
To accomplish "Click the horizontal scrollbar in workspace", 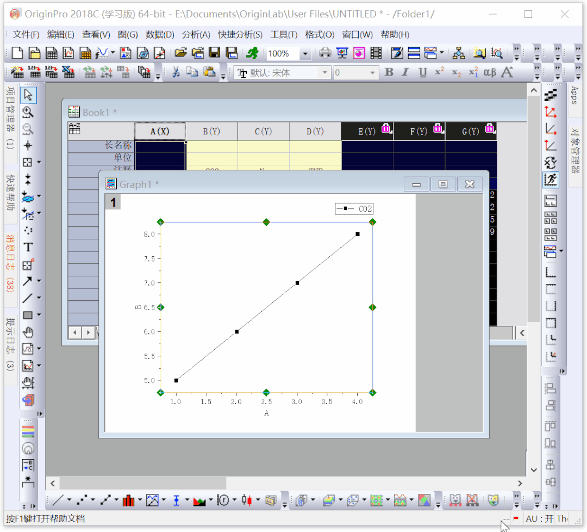I will tap(142, 483).
